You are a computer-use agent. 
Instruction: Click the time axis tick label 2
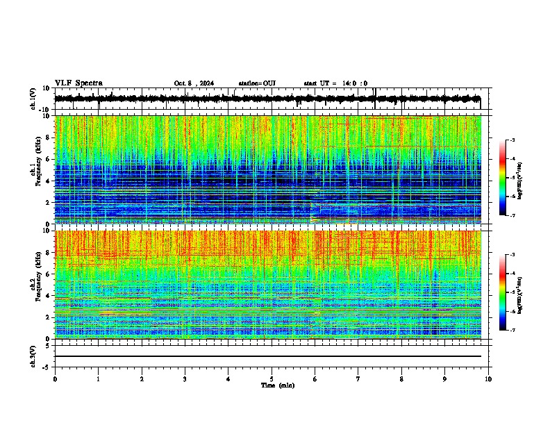(x=142, y=379)
